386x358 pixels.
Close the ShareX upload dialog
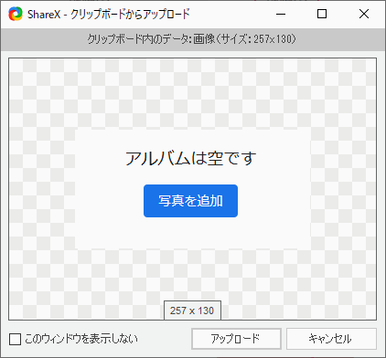pyautogui.click(x=364, y=14)
